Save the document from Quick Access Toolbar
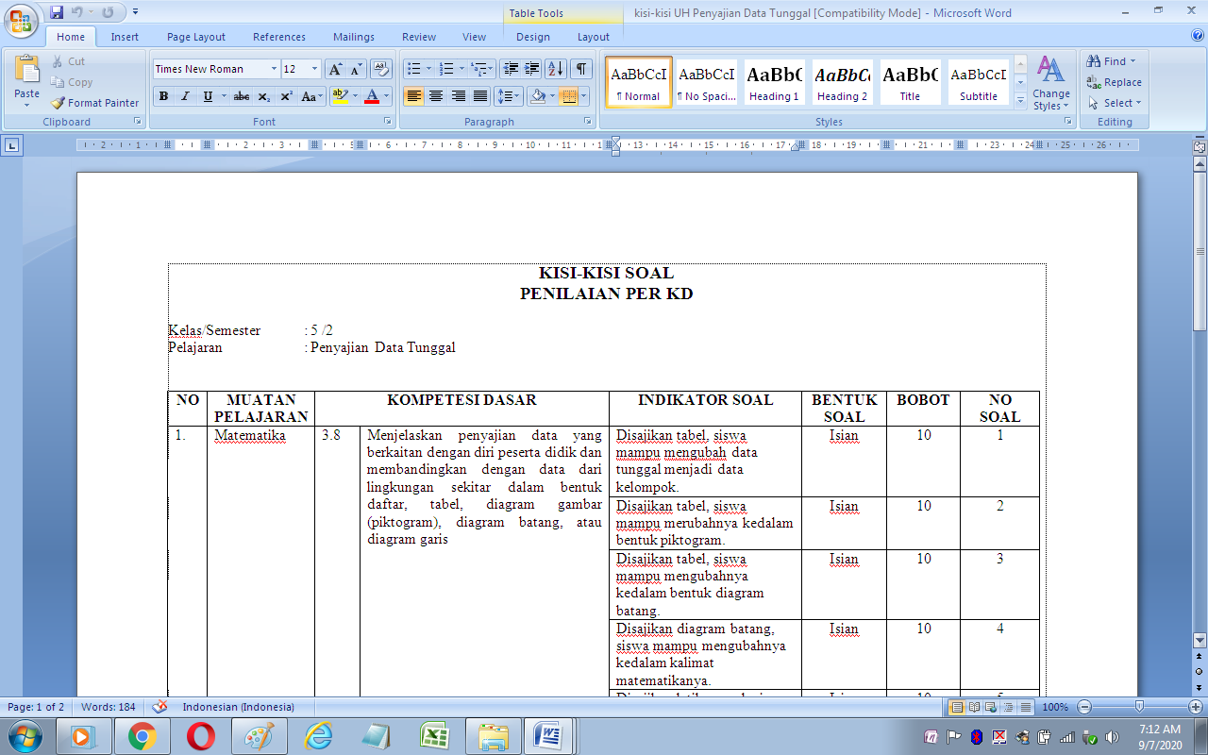Screen dimensions: 1208x755 click(x=57, y=12)
